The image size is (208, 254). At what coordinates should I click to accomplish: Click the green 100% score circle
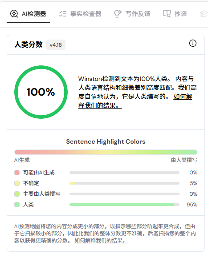coord(41,92)
